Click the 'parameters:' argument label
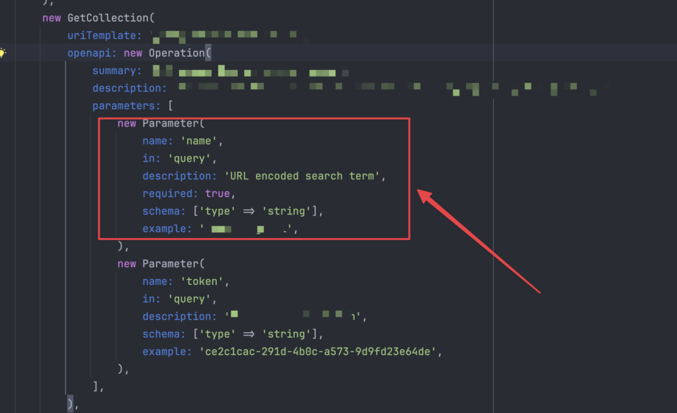The image size is (677, 413). click(126, 106)
